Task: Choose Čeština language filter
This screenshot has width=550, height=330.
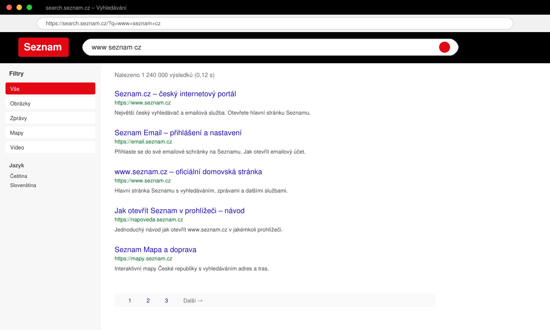Action: [x=19, y=176]
